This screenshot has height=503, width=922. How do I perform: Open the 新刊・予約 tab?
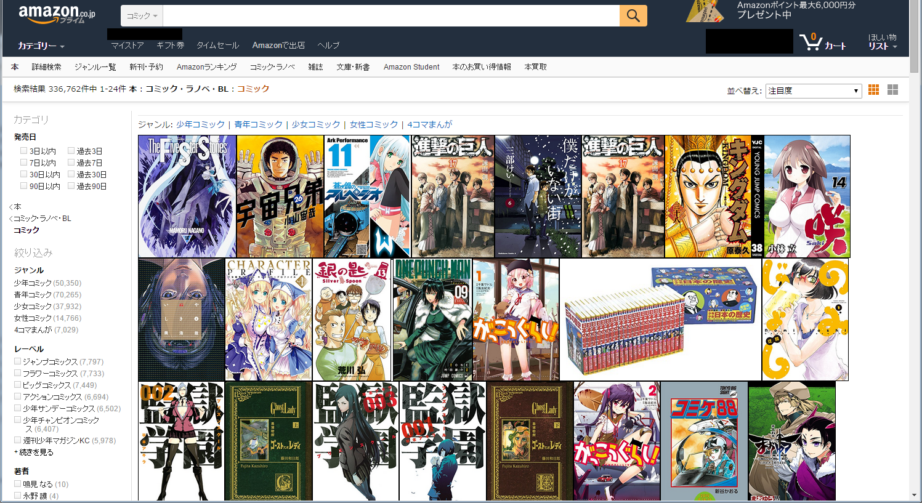(146, 67)
